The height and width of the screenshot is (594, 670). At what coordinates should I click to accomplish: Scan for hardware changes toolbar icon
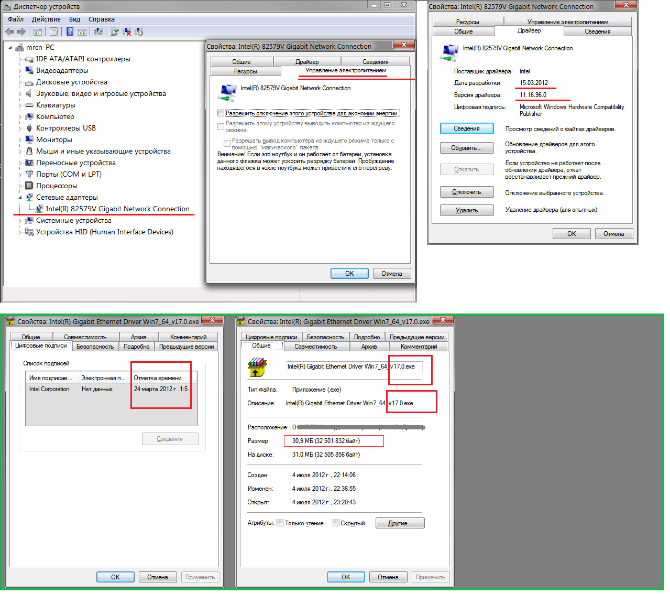pos(98,31)
